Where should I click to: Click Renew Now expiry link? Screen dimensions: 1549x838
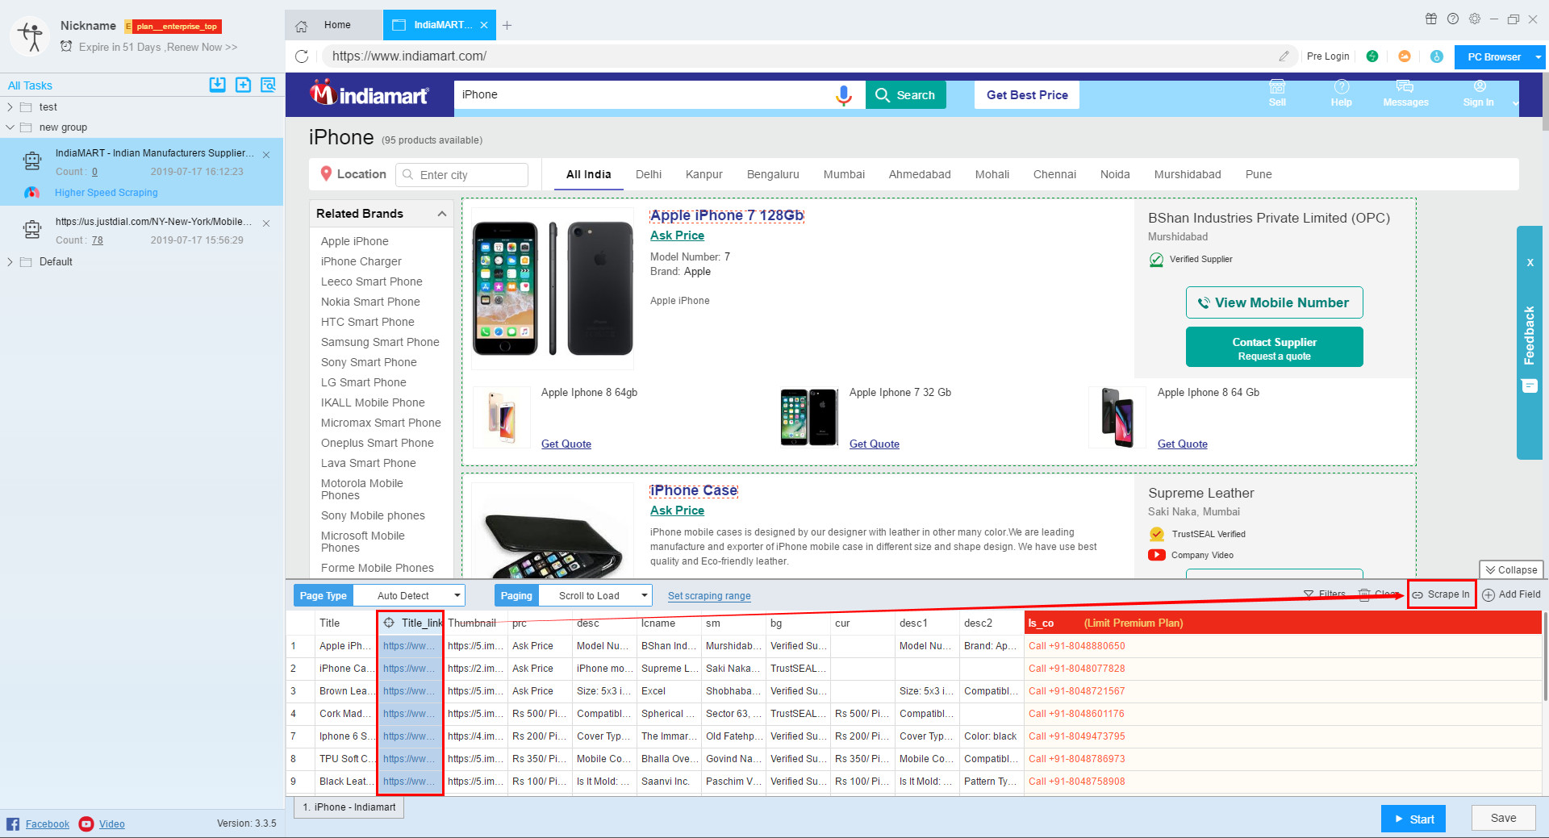tap(202, 48)
